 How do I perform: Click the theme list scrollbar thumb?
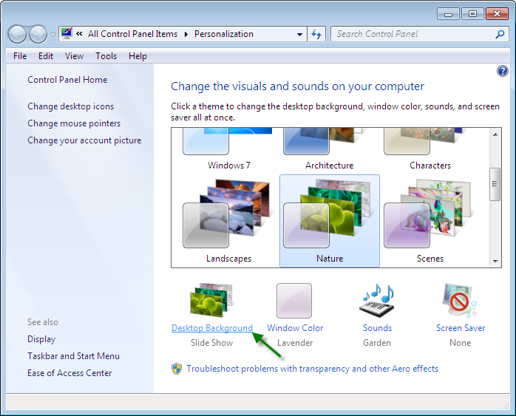tap(495, 184)
